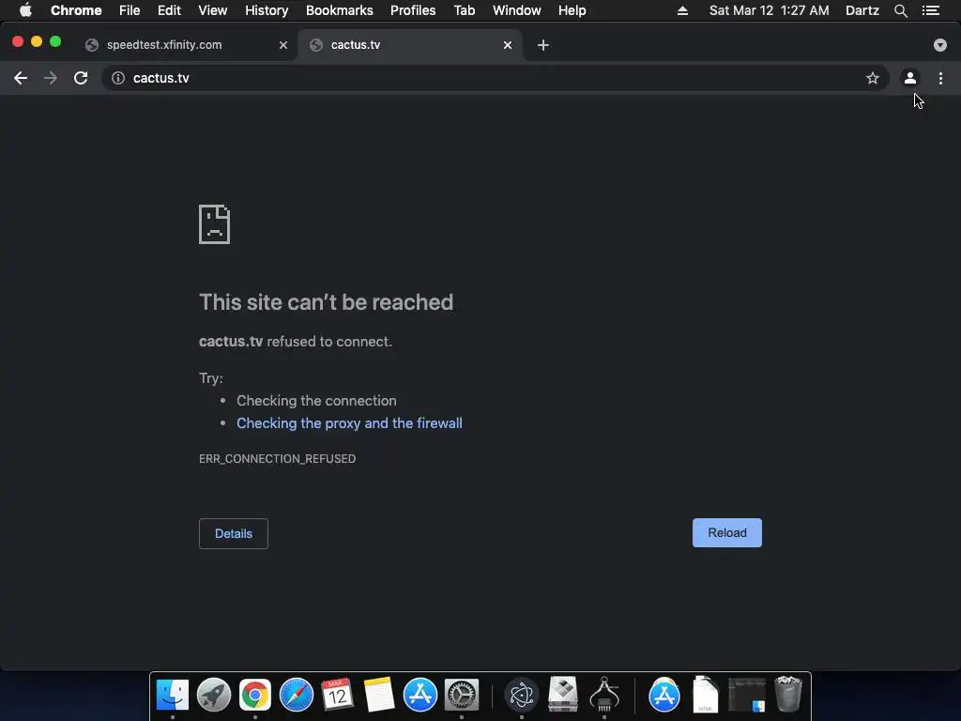The image size is (961, 721).
Task: Click the sad page error icon
Action: [215, 224]
